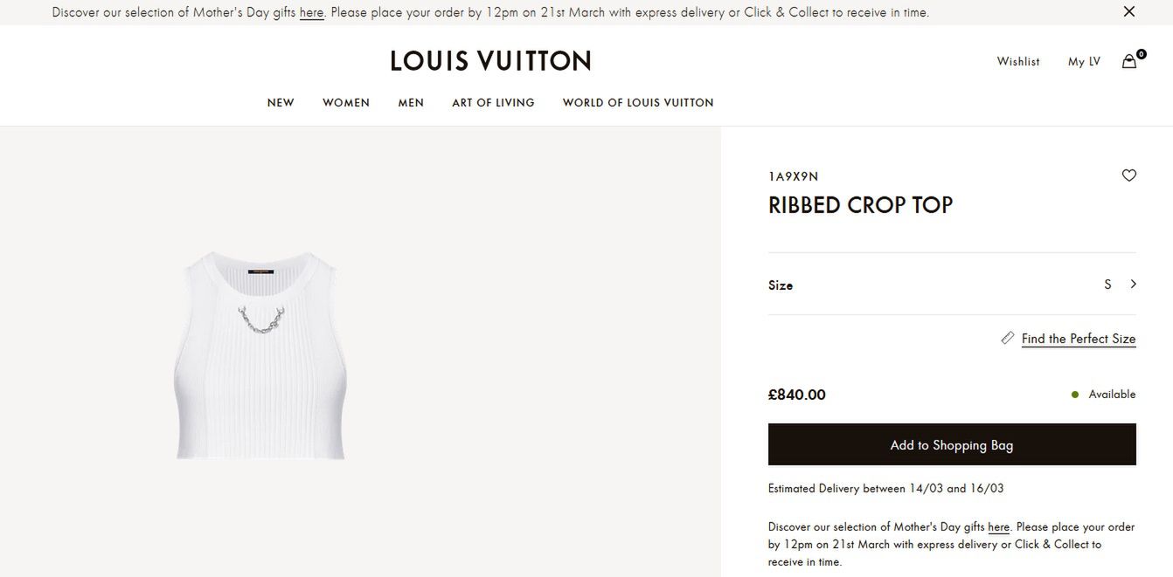Click the Louis Vuitton logo
Image resolution: width=1173 pixels, height=577 pixels.
click(x=490, y=61)
